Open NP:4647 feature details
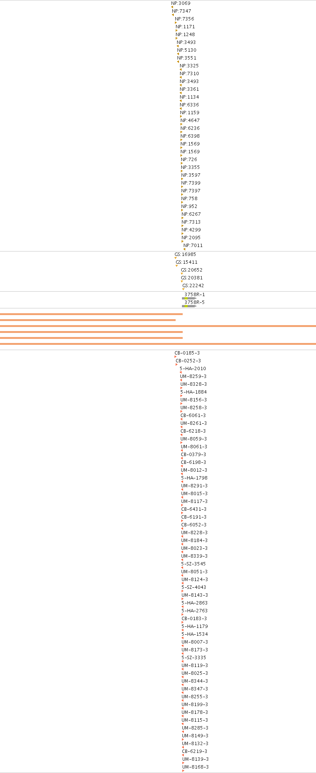This screenshot has height=773, width=316. click(190, 121)
